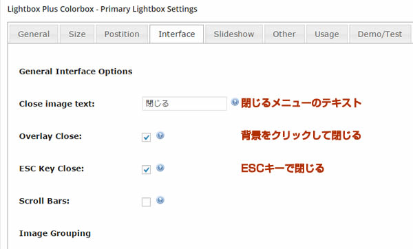Viewport: 413px width, 249px height.
Task: Disable the ESC Key Close checkbox
Action: (146, 169)
